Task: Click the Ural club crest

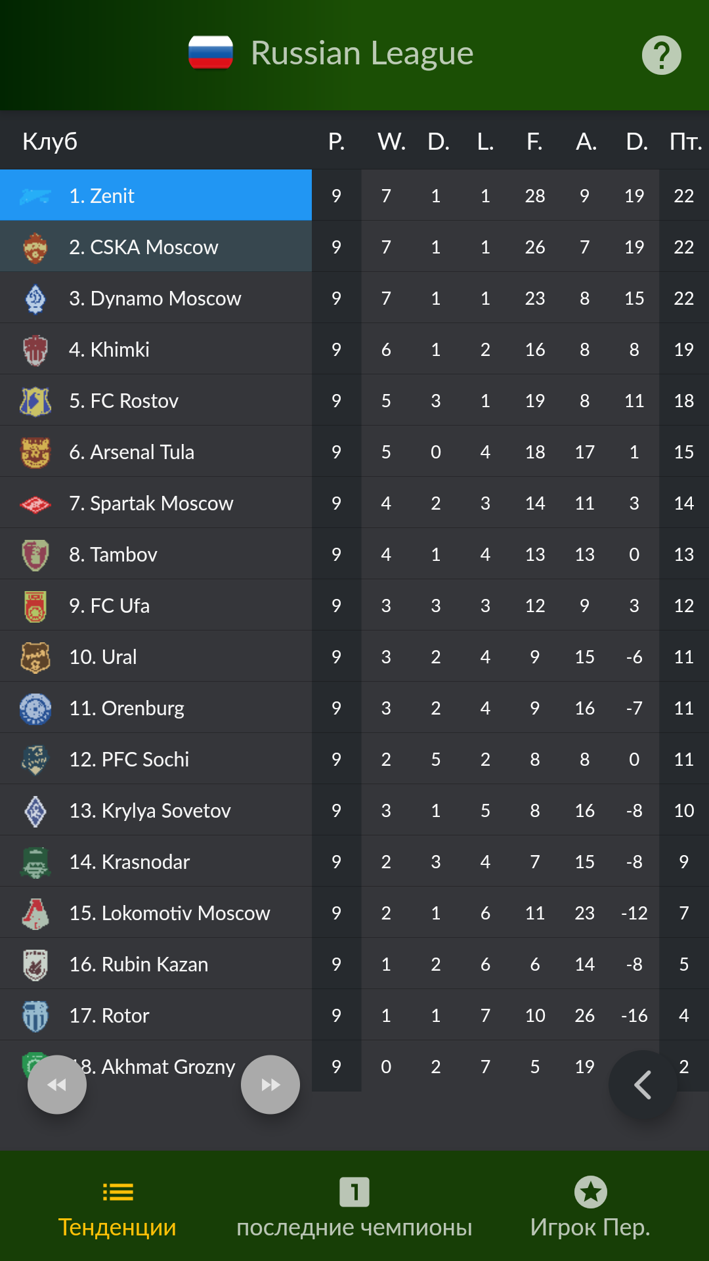Action: click(35, 657)
